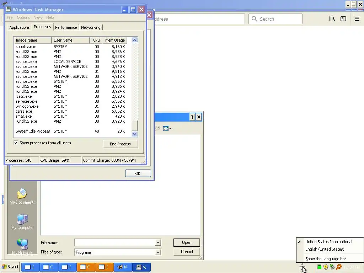Click Open in the file dialog

click(x=187, y=242)
